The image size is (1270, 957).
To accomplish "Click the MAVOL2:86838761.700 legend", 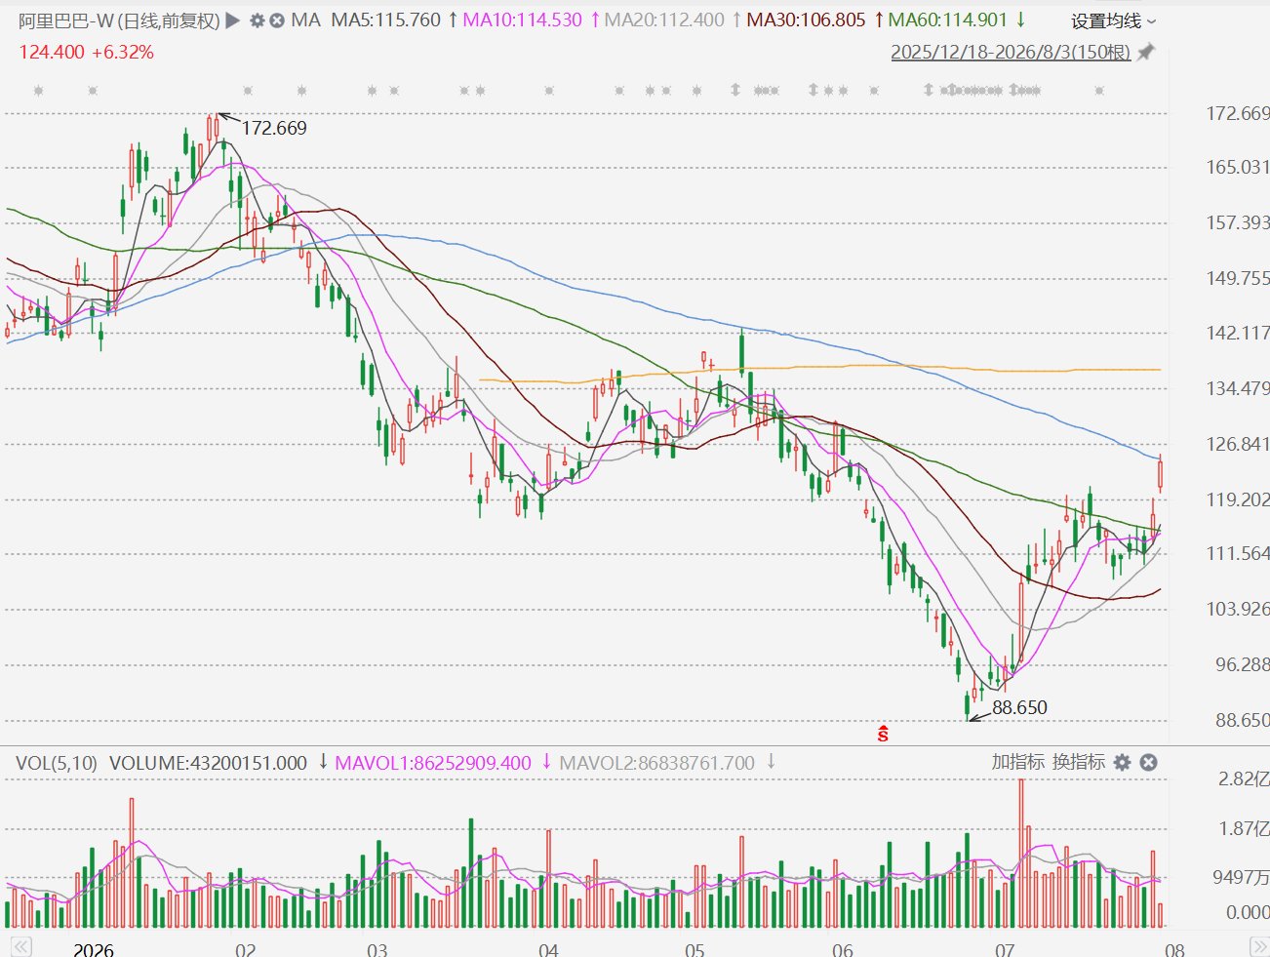I will [657, 763].
